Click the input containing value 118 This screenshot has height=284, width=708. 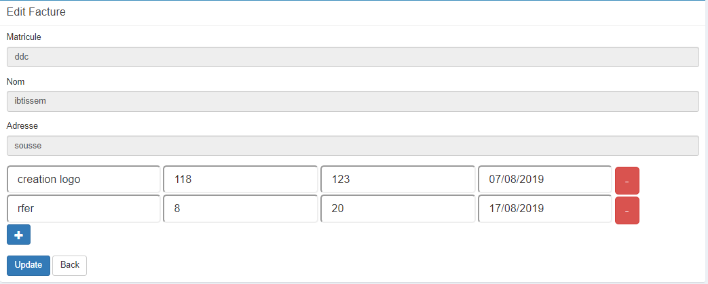click(240, 180)
